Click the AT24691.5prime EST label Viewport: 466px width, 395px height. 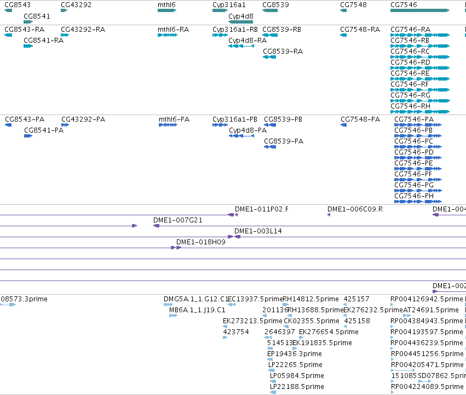(431, 310)
